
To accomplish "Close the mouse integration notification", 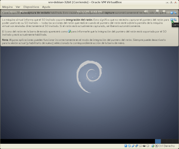I will pos(172,20).
